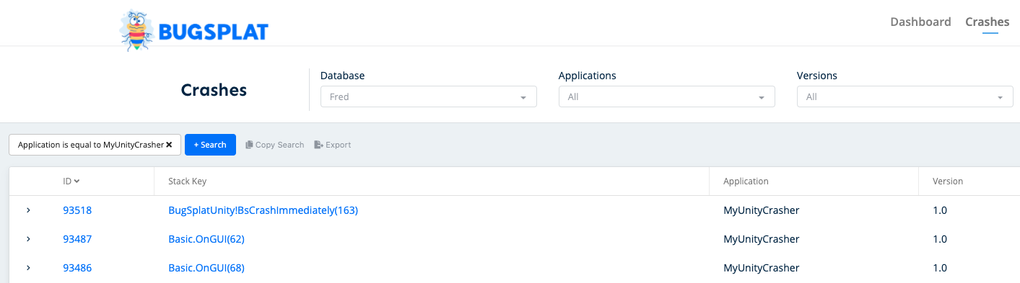1020x283 pixels.
Task: Open the Database dropdown showing Fred
Action: [429, 96]
